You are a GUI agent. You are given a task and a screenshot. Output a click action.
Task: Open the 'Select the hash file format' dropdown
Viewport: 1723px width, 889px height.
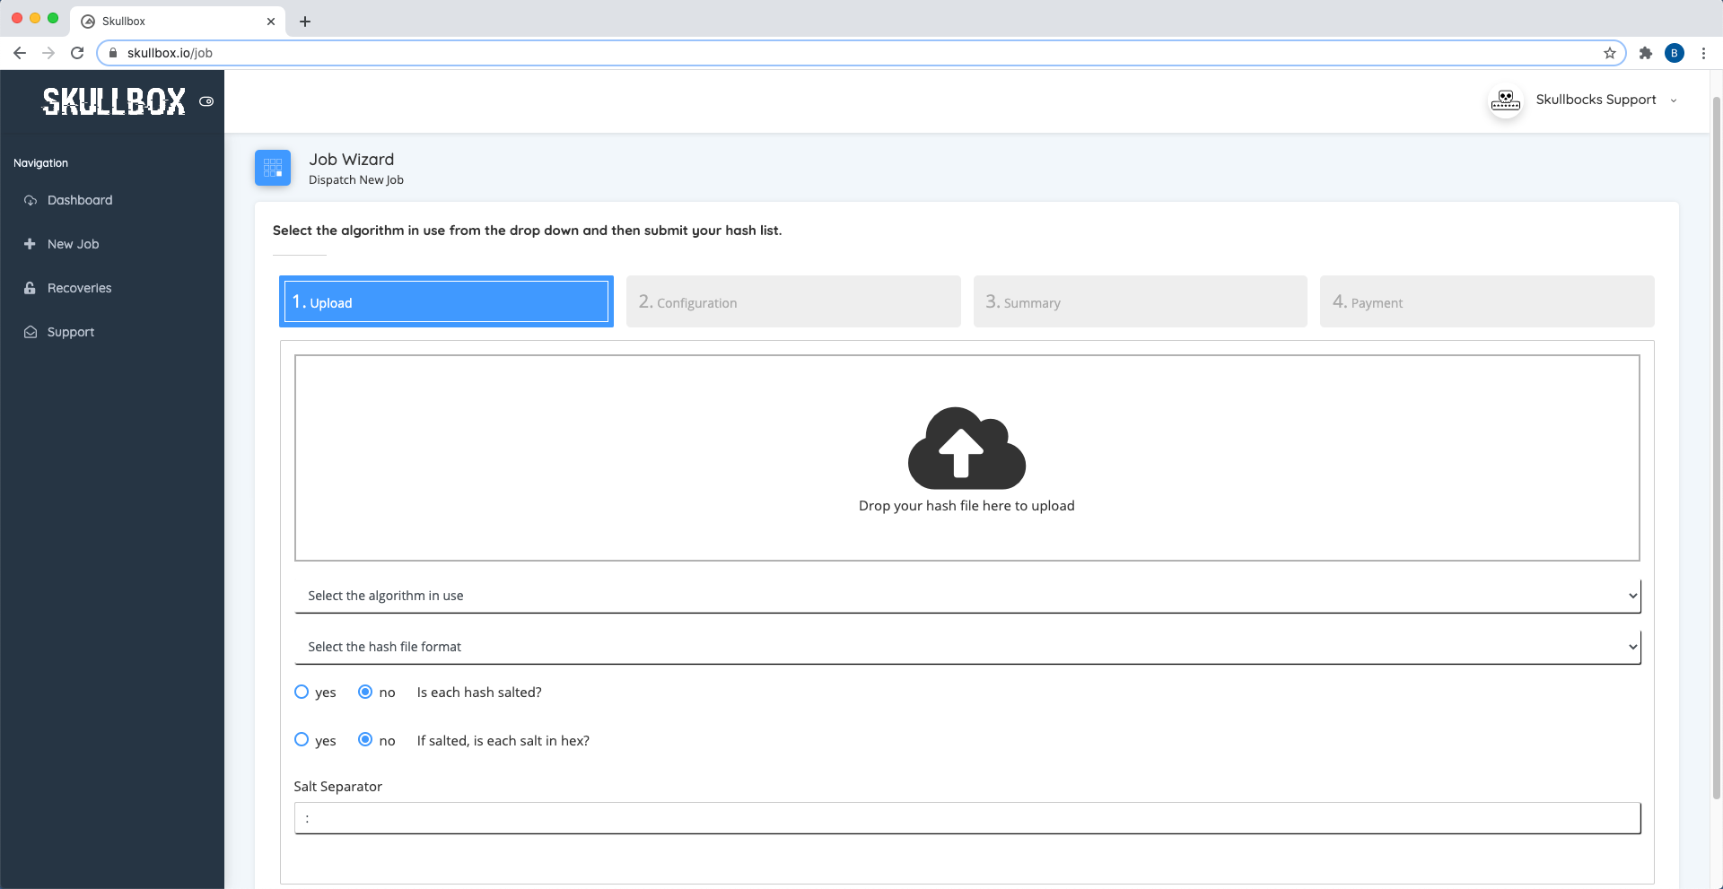[966, 646]
